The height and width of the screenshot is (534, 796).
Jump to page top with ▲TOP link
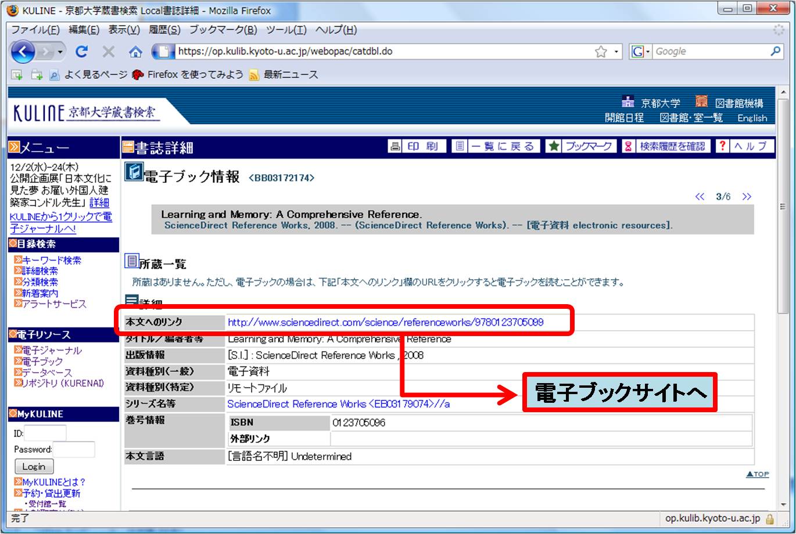pyautogui.click(x=757, y=474)
